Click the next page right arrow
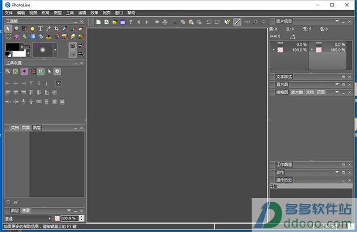Screen dimensions: 357x232 (146, 22)
